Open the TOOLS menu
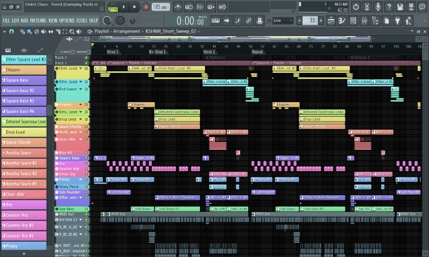Image resolution: width=429 pixels, height=257 pixels. tap(81, 21)
